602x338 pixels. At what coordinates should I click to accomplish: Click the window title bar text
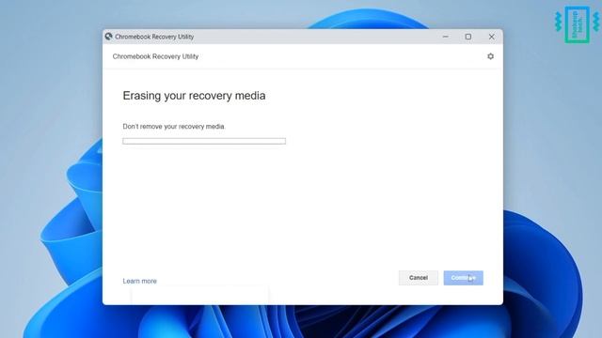click(x=154, y=37)
